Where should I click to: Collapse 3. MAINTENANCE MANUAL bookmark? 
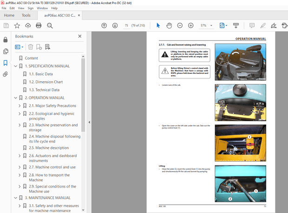tap(16, 198)
